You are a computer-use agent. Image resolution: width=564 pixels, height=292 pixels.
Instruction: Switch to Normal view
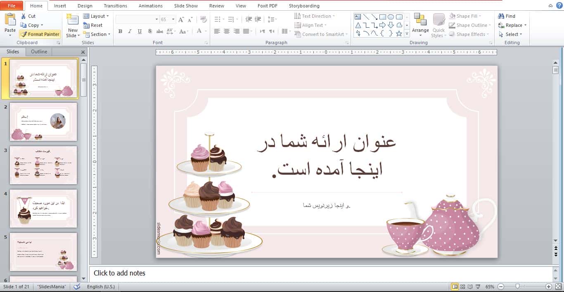pos(455,287)
